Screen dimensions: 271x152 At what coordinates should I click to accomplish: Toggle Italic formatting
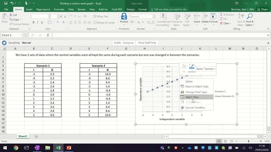click(x=38, y=22)
